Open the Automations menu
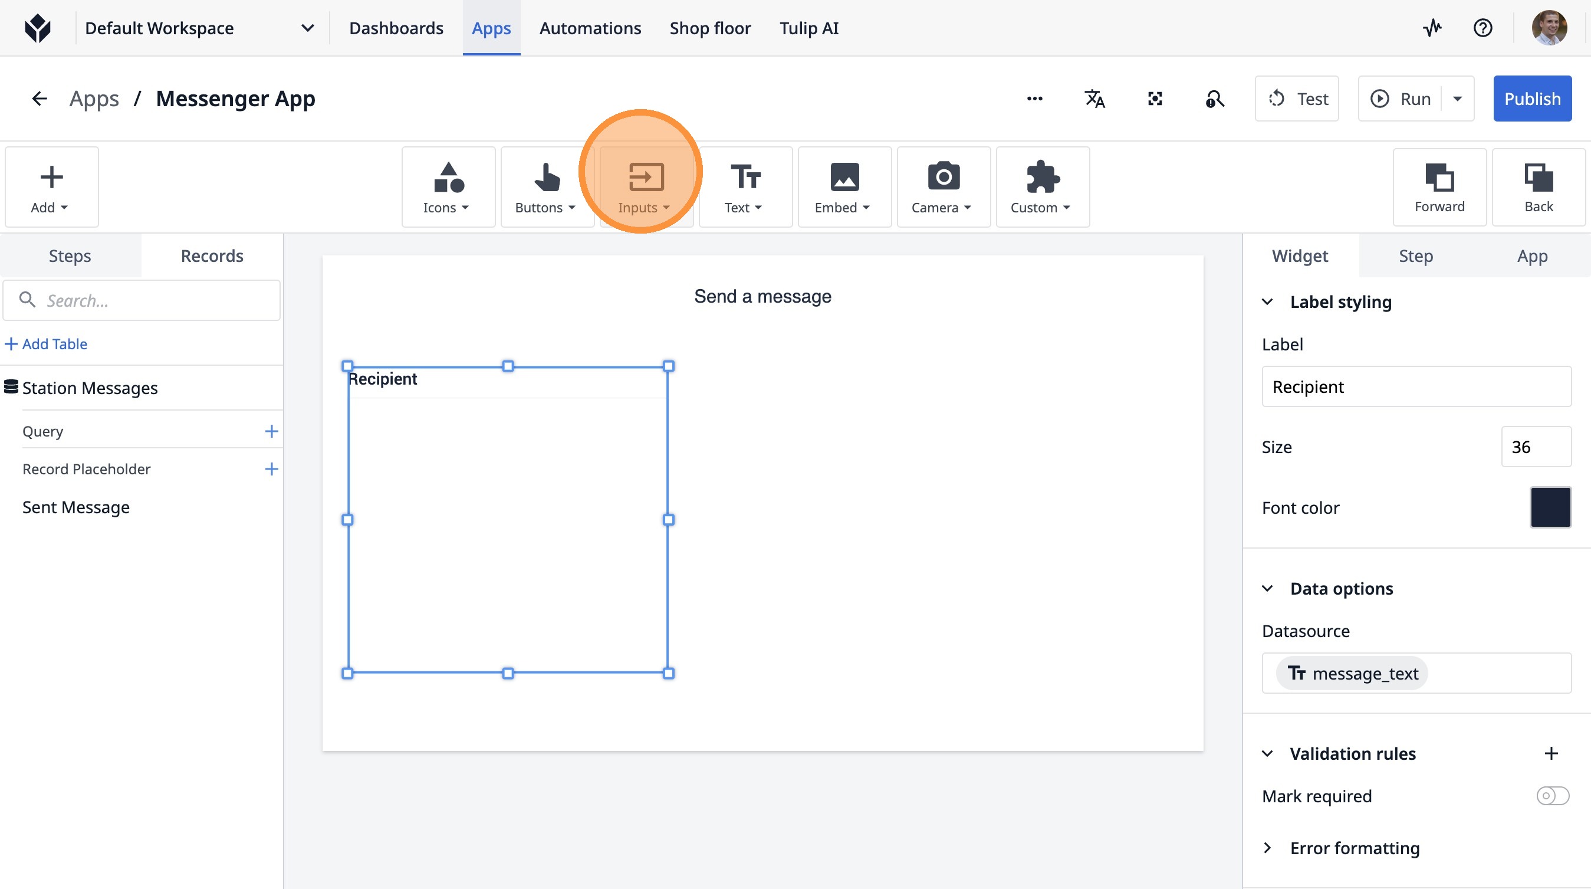The height and width of the screenshot is (889, 1591). tap(590, 28)
